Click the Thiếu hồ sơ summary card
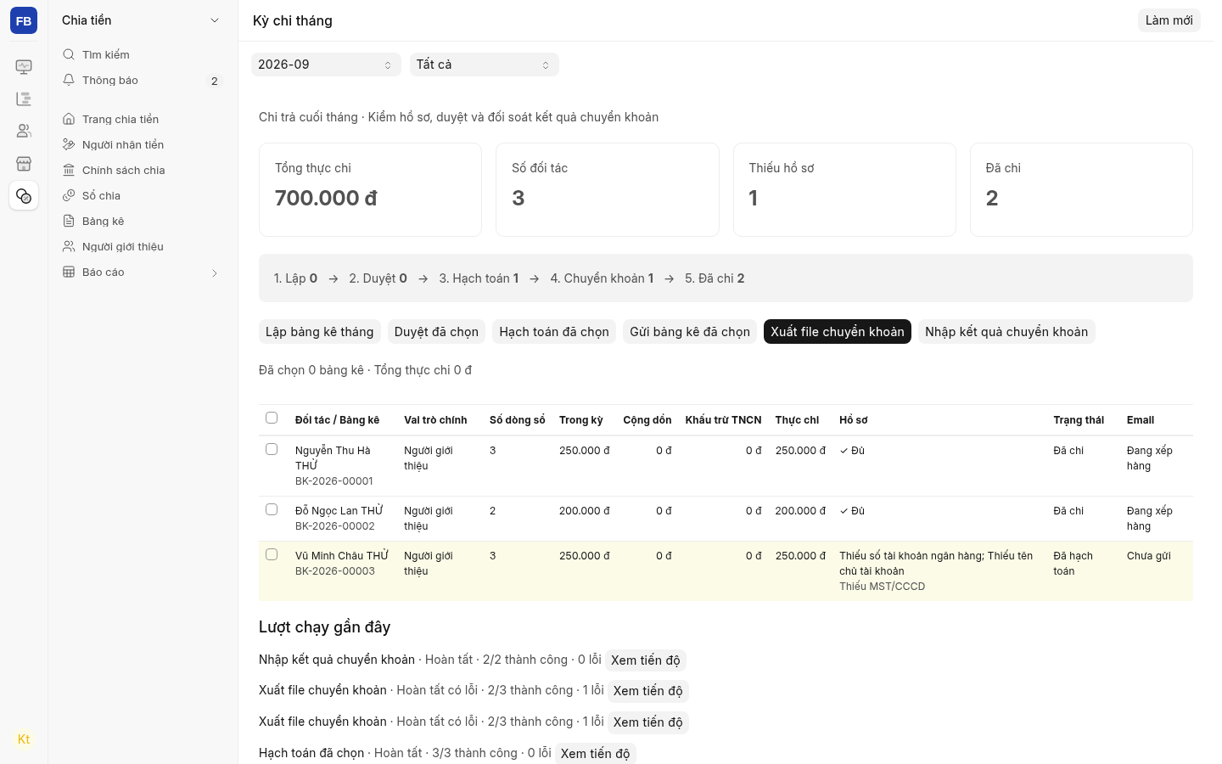1222x764 pixels. pyautogui.click(x=844, y=189)
